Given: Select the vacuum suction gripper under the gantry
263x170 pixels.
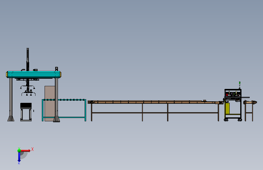Looking at the screenshot, I should point(28,91).
